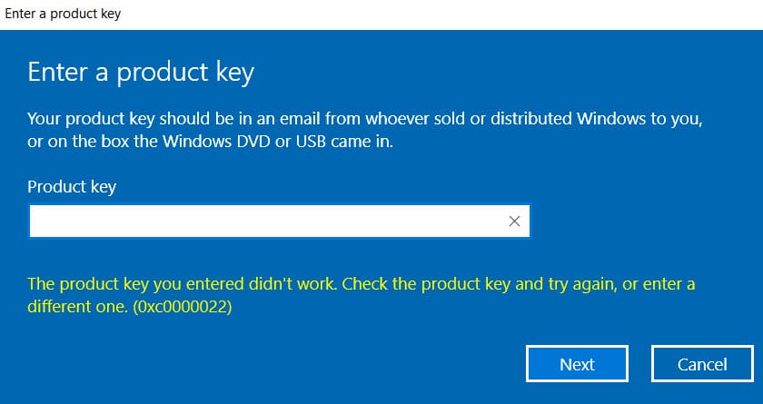Click the 'Windows DVD or USB came in' text line
This screenshot has width=763, height=404.
[300, 142]
